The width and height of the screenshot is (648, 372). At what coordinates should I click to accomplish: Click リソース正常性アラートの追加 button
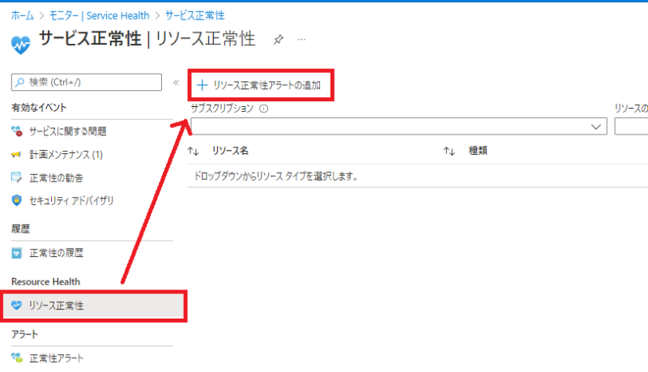[x=260, y=85]
